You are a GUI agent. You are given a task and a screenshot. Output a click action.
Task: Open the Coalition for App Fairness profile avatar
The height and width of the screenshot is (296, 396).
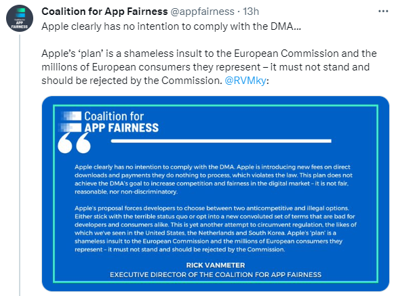coord(20,18)
